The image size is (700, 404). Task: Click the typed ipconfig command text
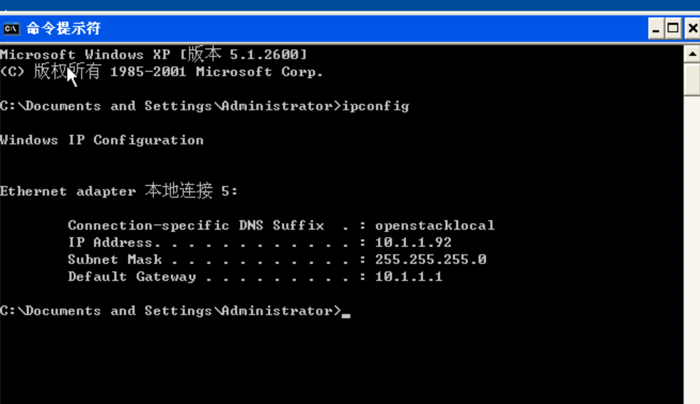point(375,106)
